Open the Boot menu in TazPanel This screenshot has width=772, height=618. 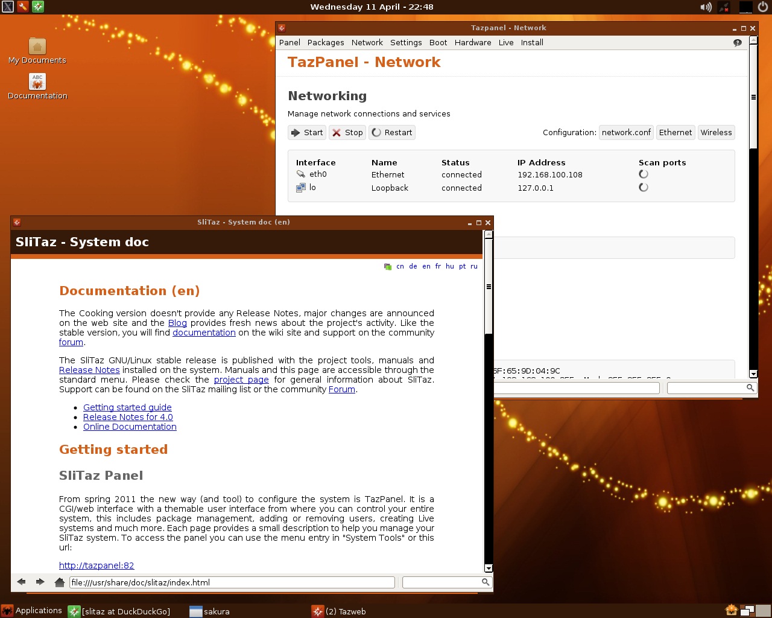(x=438, y=43)
